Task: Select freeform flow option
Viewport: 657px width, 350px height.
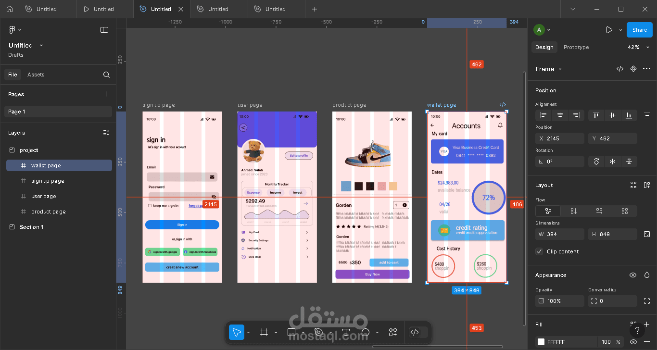Action: [548, 211]
